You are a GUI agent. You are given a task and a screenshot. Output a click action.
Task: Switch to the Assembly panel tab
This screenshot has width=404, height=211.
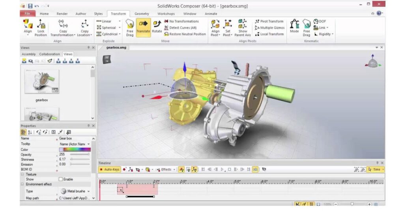[x=28, y=54]
